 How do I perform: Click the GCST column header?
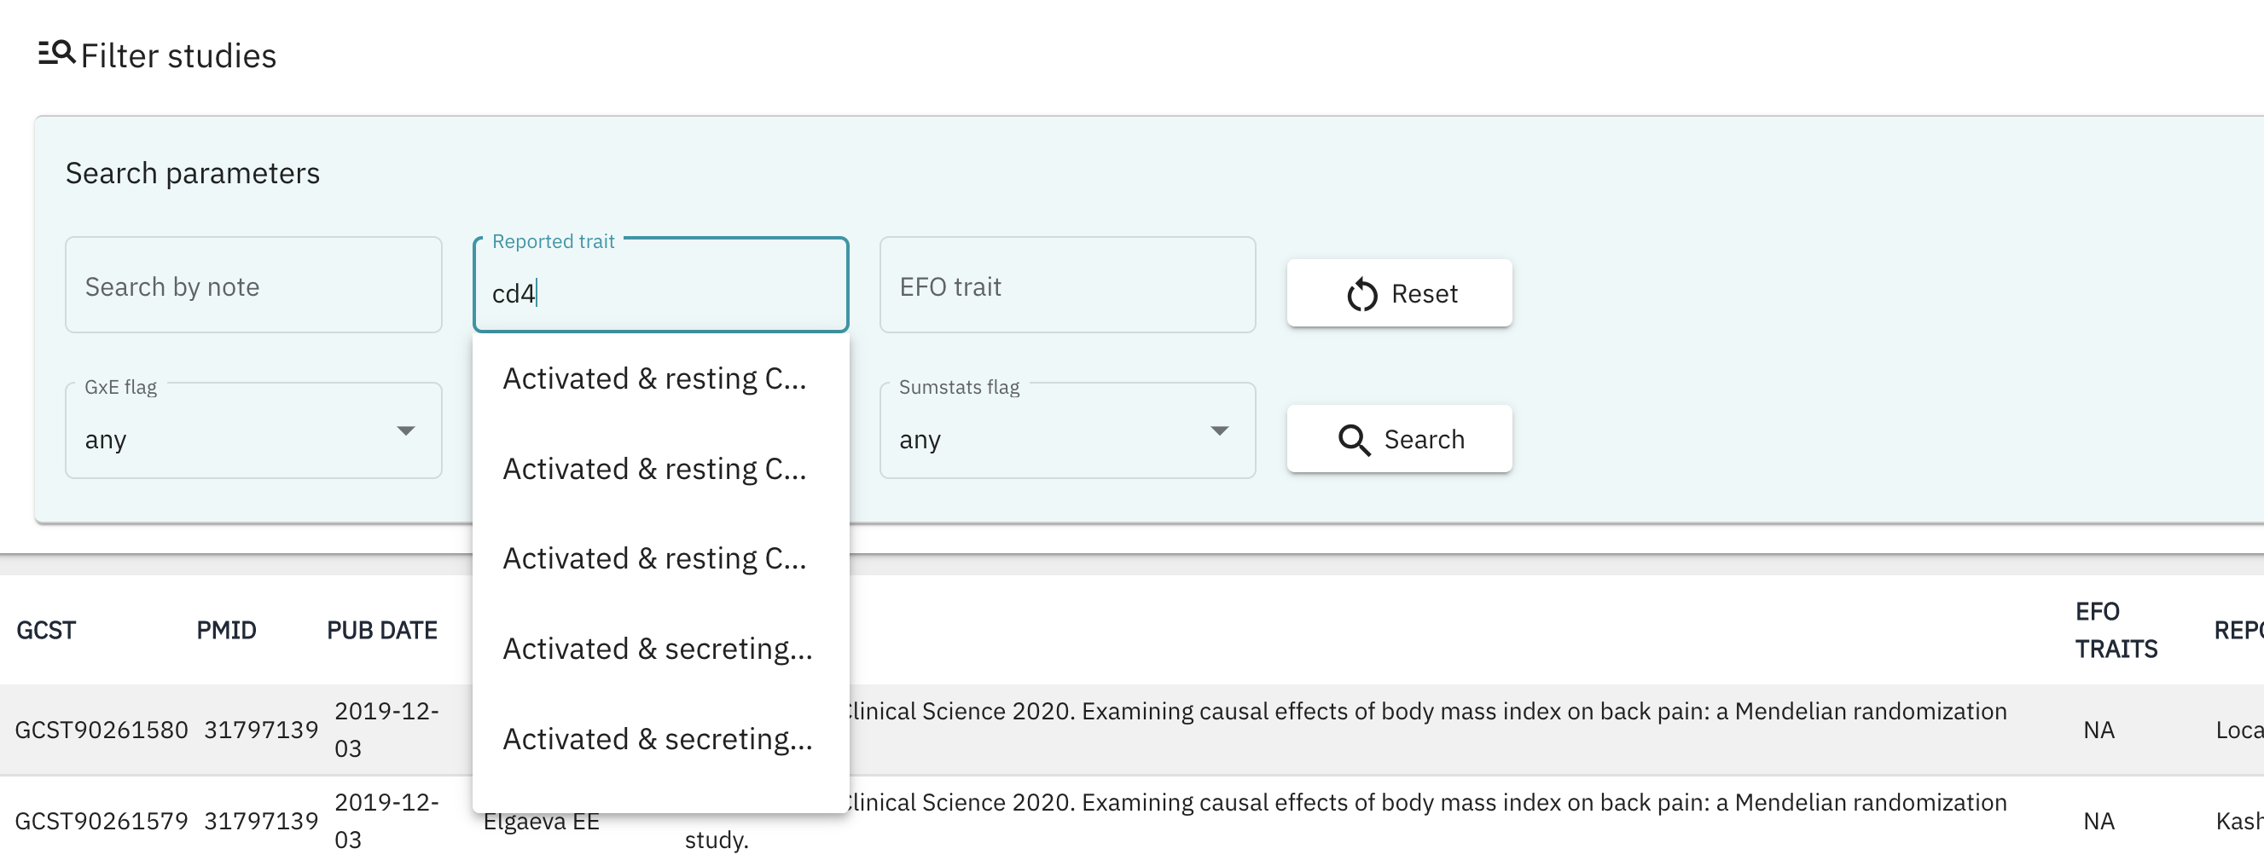click(x=46, y=630)
